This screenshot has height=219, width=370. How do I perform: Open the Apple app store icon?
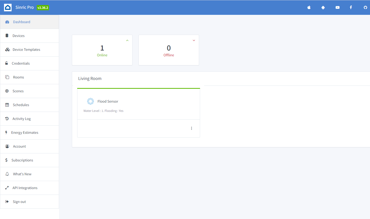coord(309,8)
